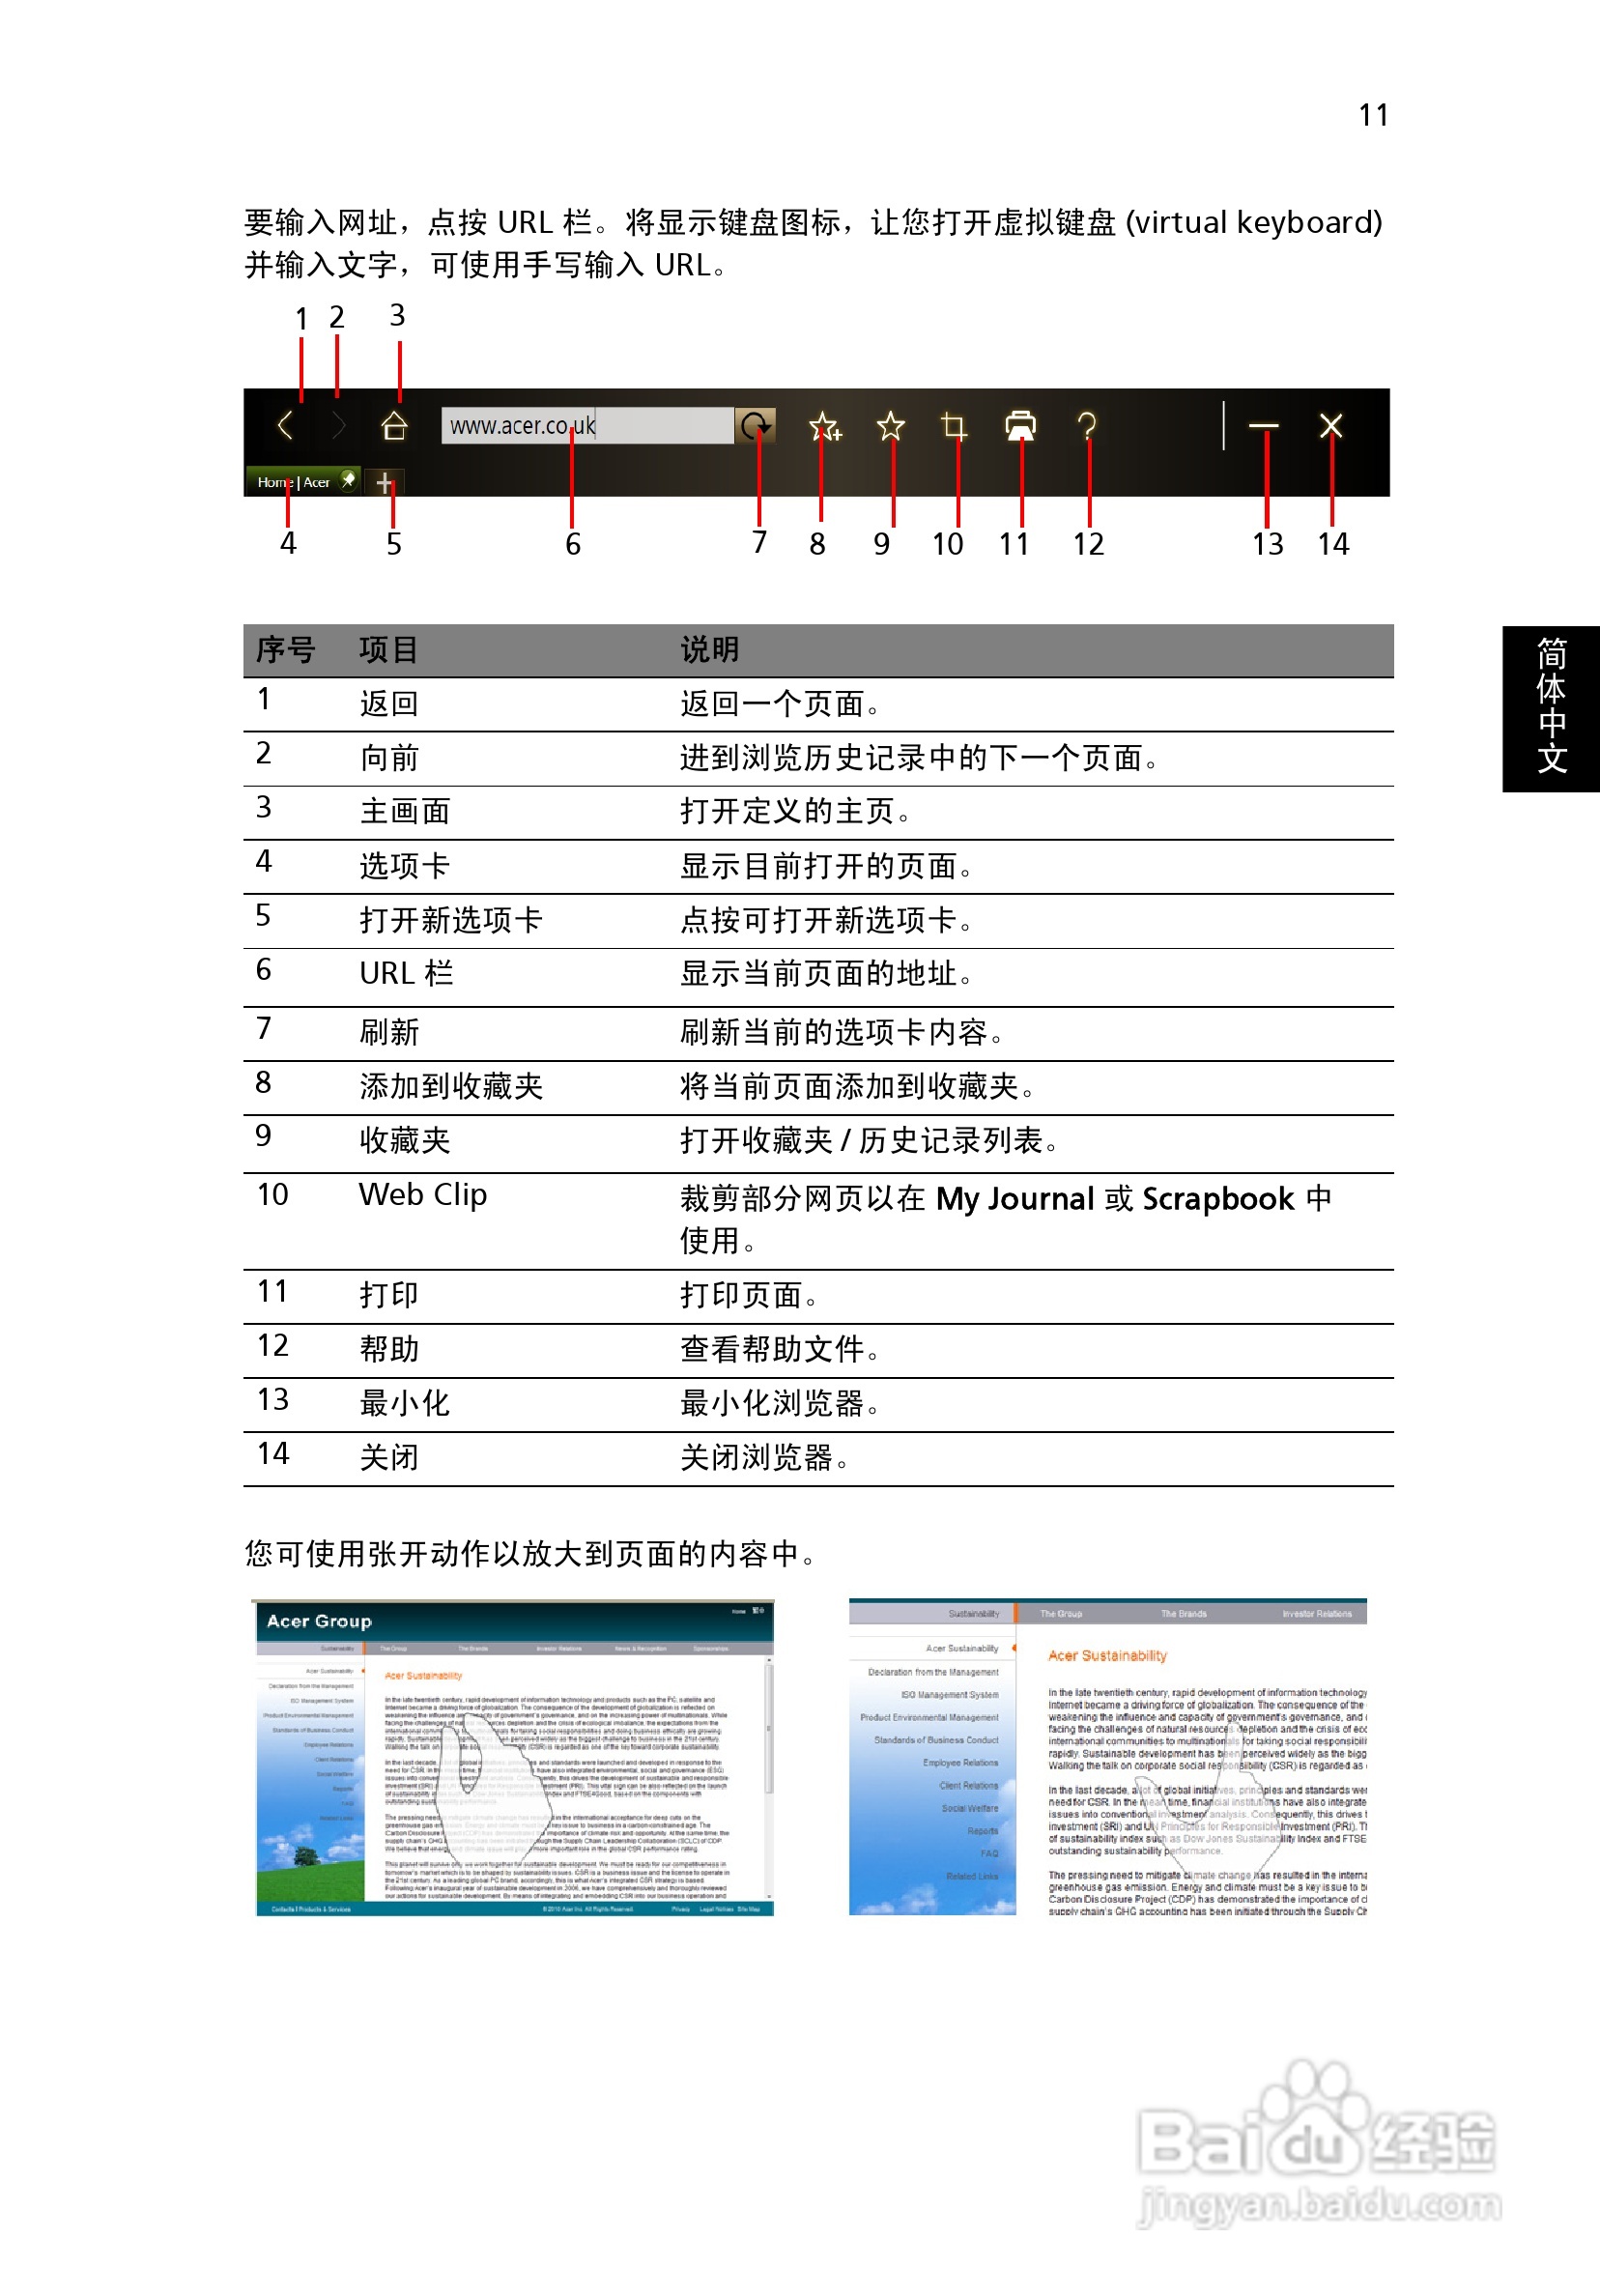Click the text 点按可打开新选项卡。
Screen dimensions: 1600x2296
828,920
